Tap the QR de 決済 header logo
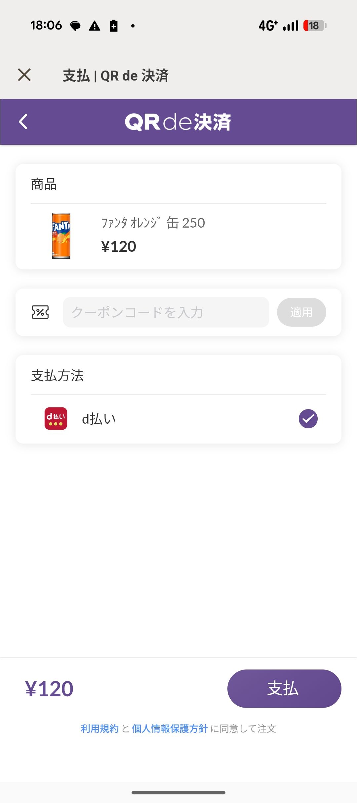This screenshot has height=803, width=357. pyautogui.click(x=178, y=122)
